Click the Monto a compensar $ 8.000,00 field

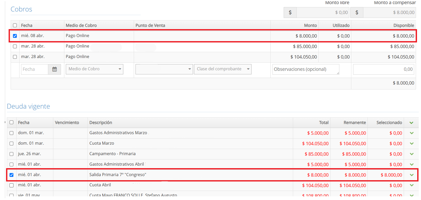(390, 12)
